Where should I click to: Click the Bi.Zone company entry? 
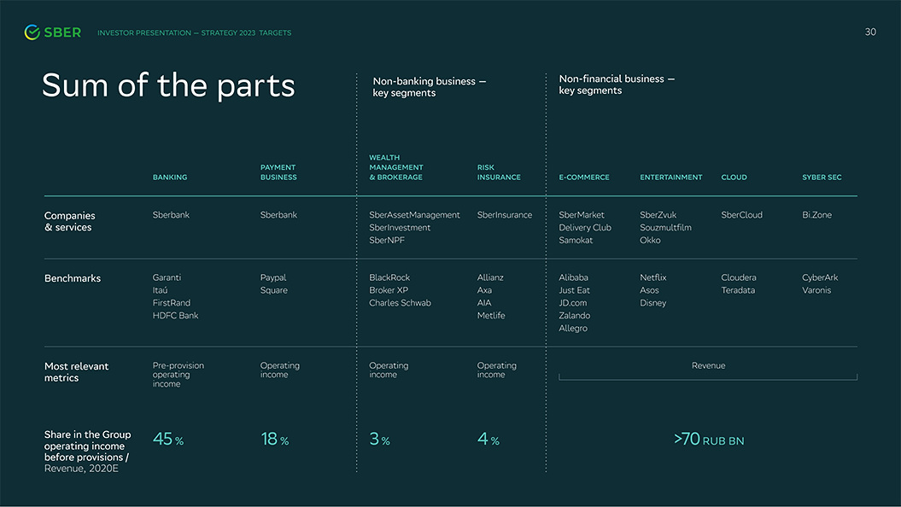coord(816,215)
